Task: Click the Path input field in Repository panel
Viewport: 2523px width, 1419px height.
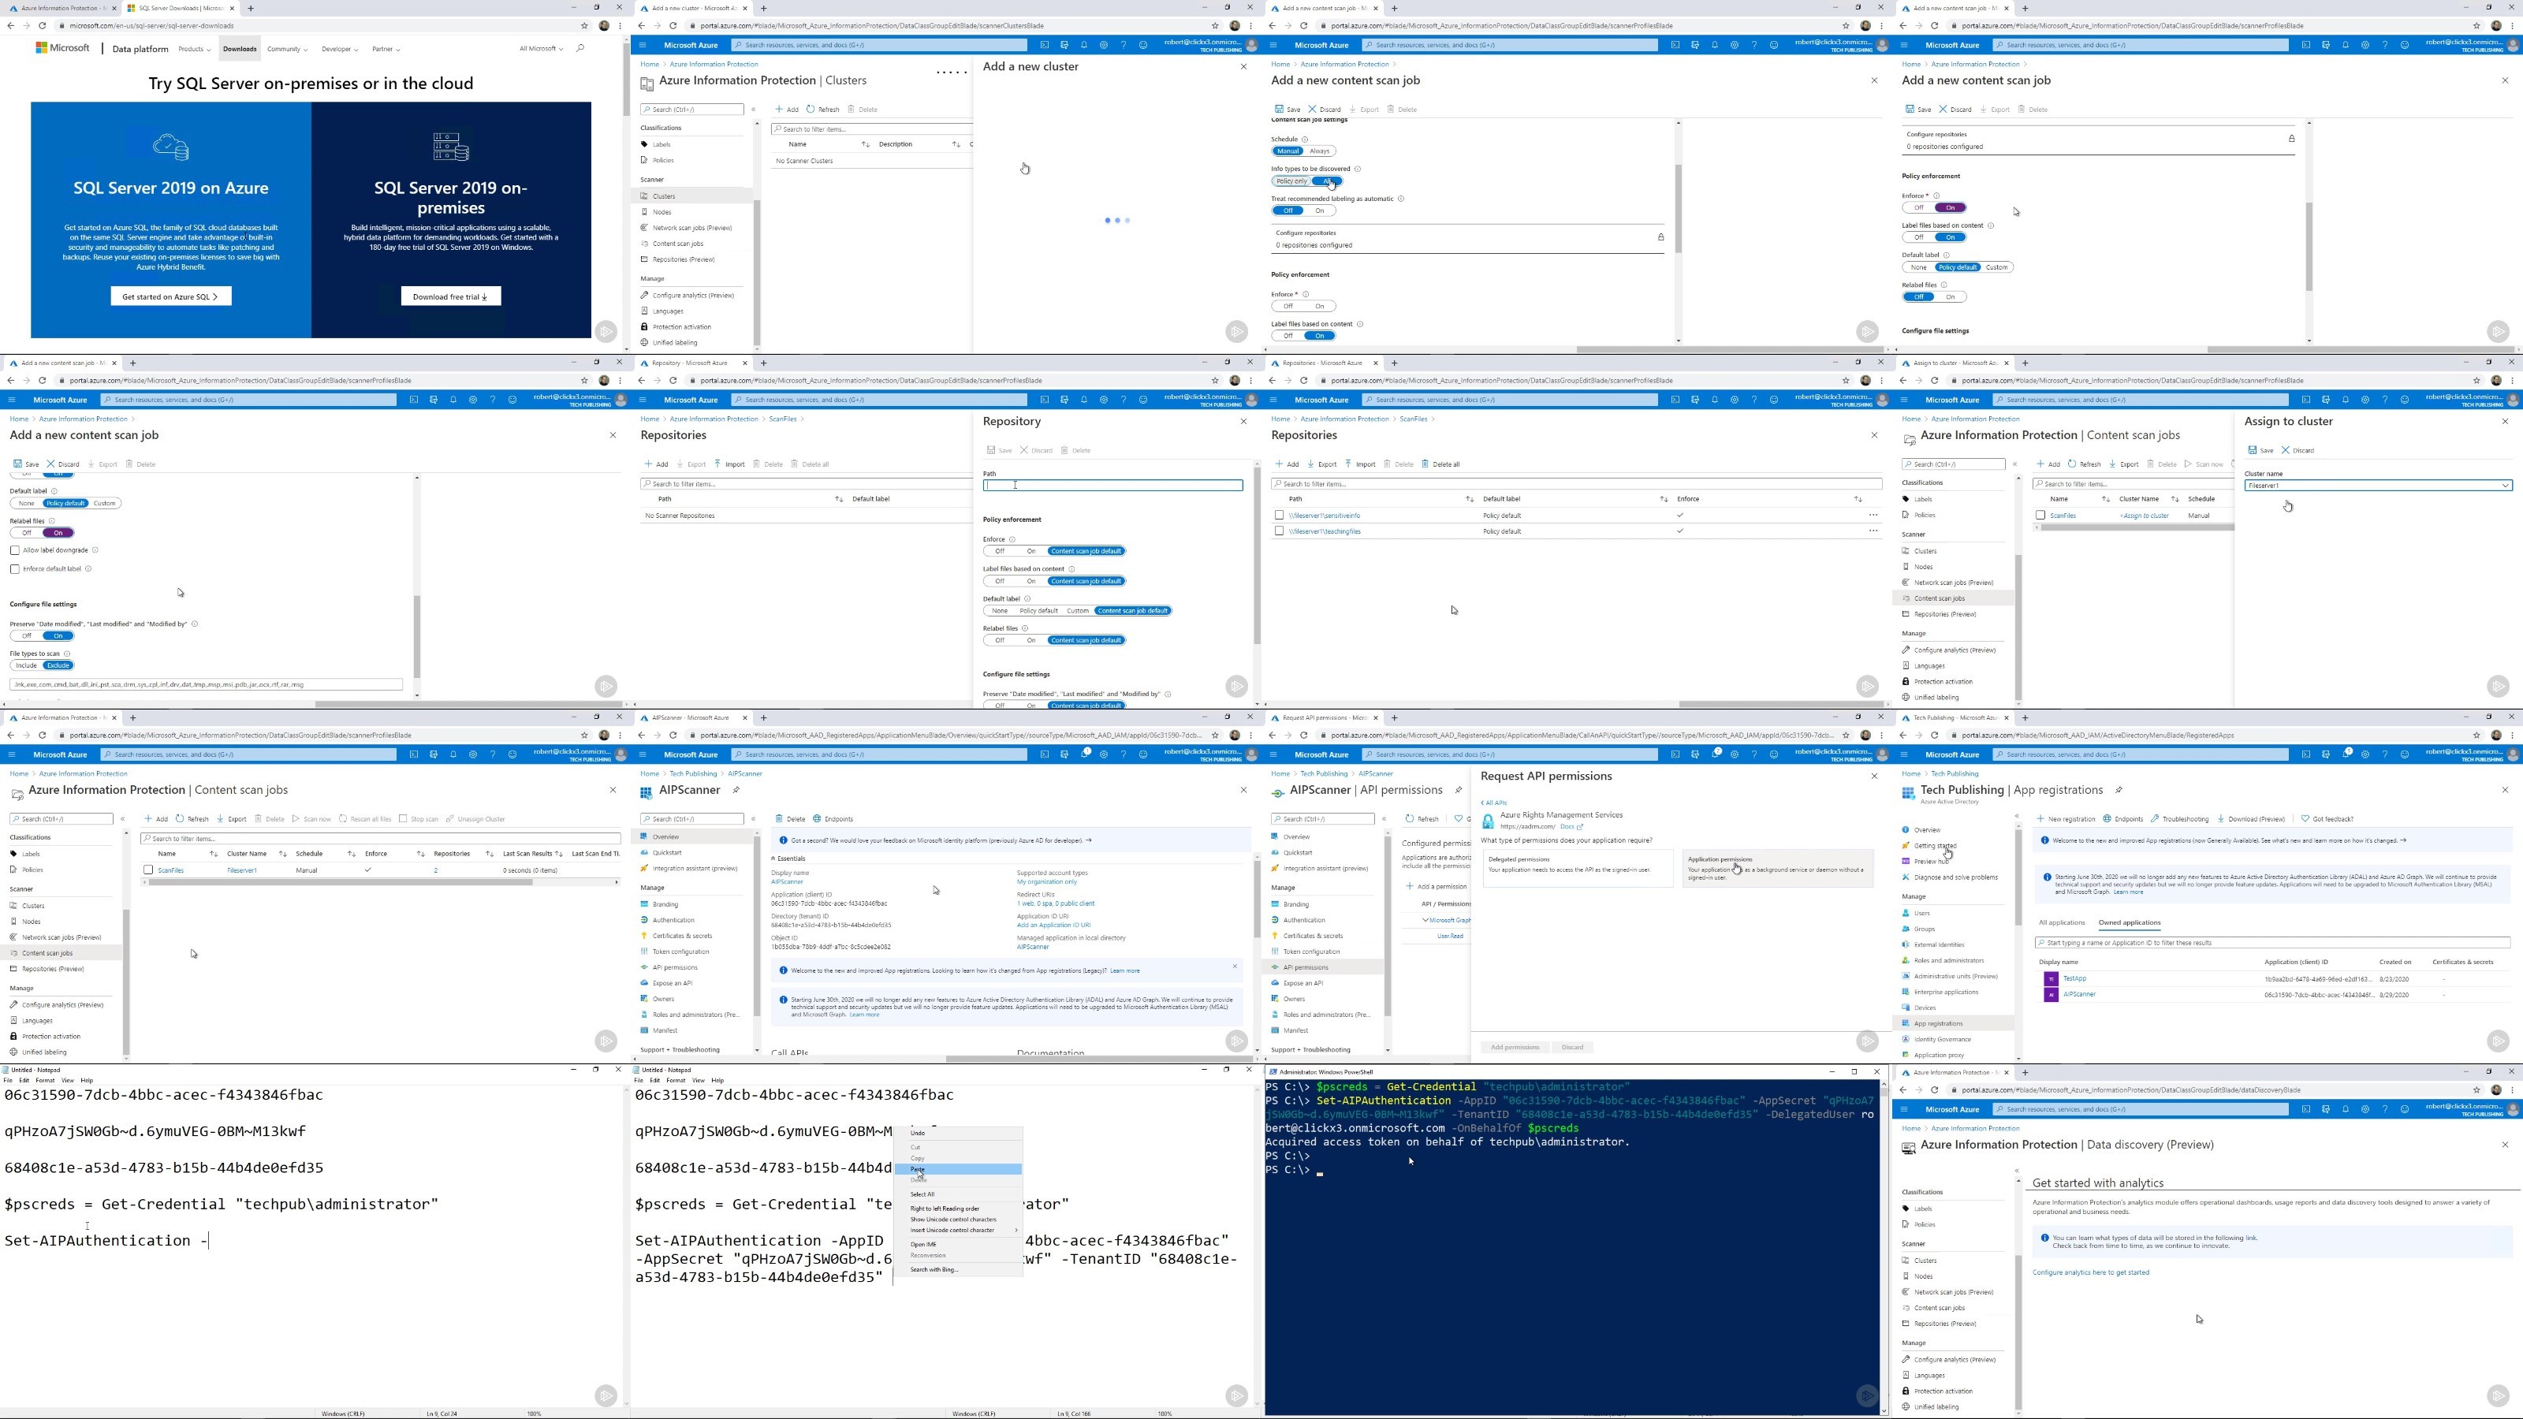Action: 1112,486
